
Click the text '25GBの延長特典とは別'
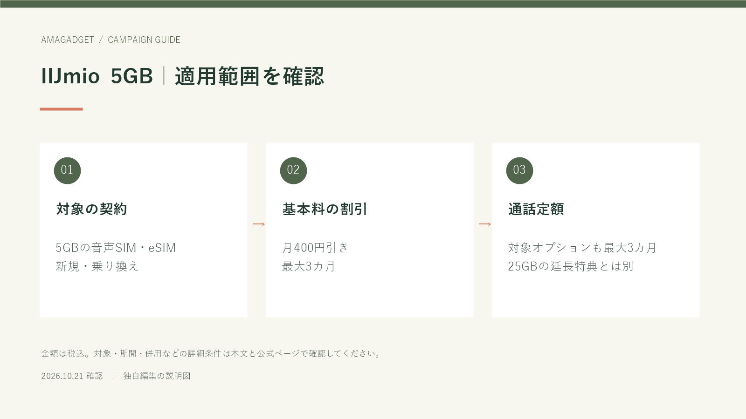pos(571,266)
